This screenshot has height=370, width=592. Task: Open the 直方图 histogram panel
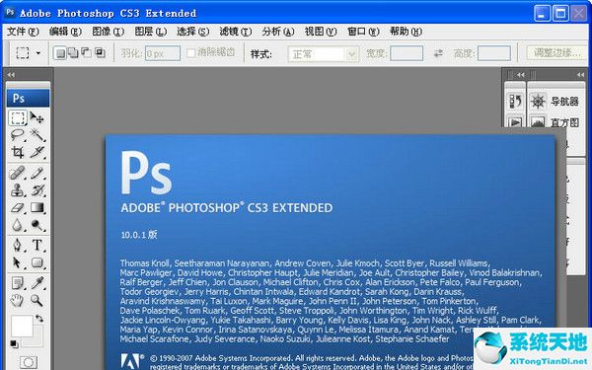(x=555, y=122)
